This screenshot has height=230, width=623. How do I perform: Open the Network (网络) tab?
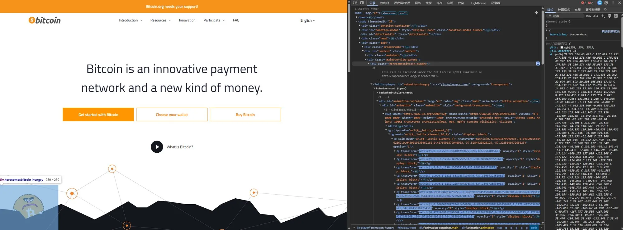coord(418,3)
